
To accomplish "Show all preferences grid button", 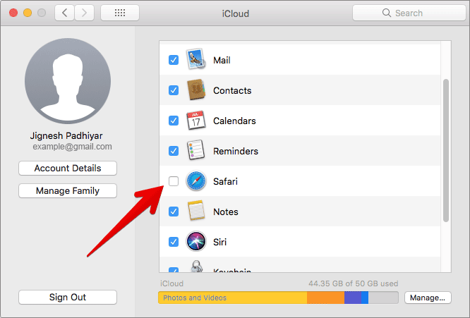I will point(120,13).
